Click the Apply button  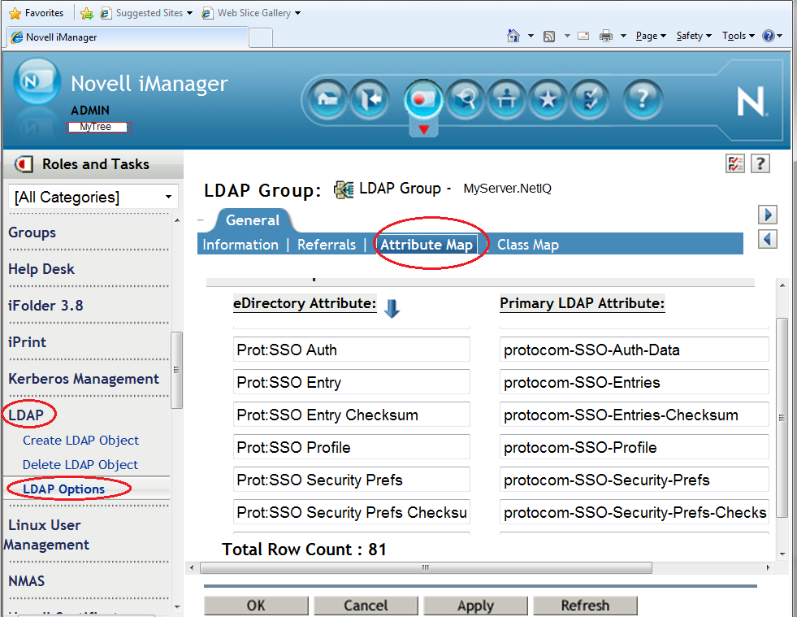[476, 606]
